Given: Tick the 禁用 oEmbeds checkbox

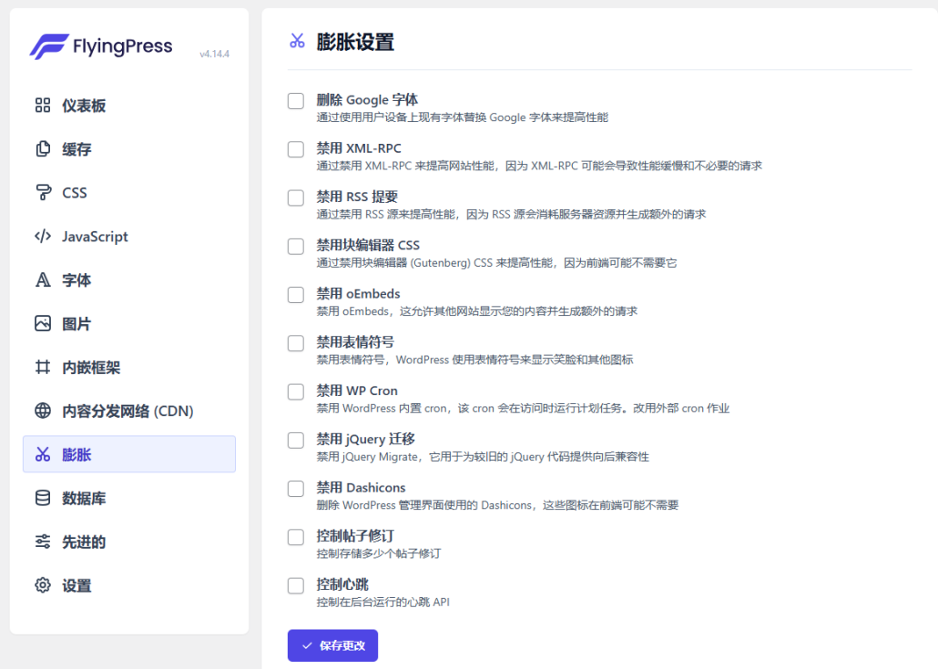Looking at the screenshot, I should 295,294.
